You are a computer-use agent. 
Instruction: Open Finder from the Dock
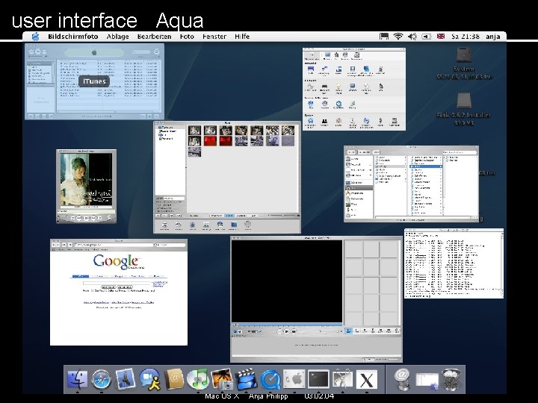[77, 379]
